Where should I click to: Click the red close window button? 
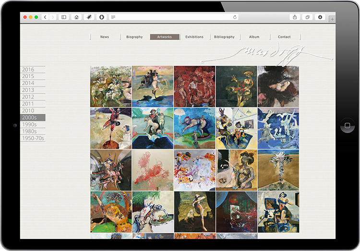pos(25,17)
